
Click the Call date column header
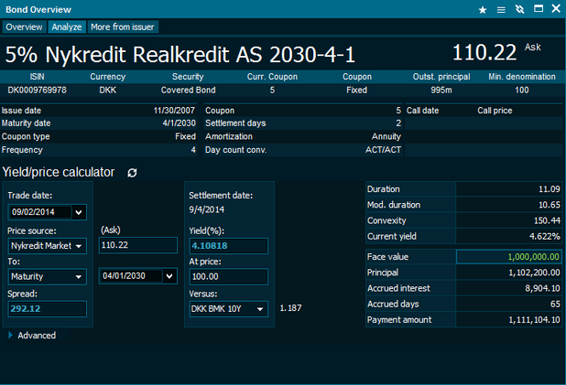422,111
